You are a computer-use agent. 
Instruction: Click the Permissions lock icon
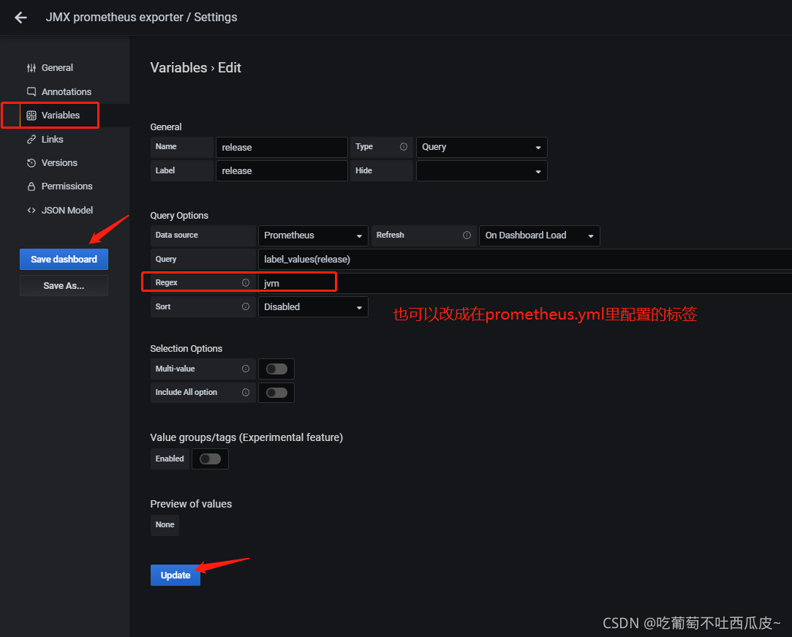(x=31, y=186)
